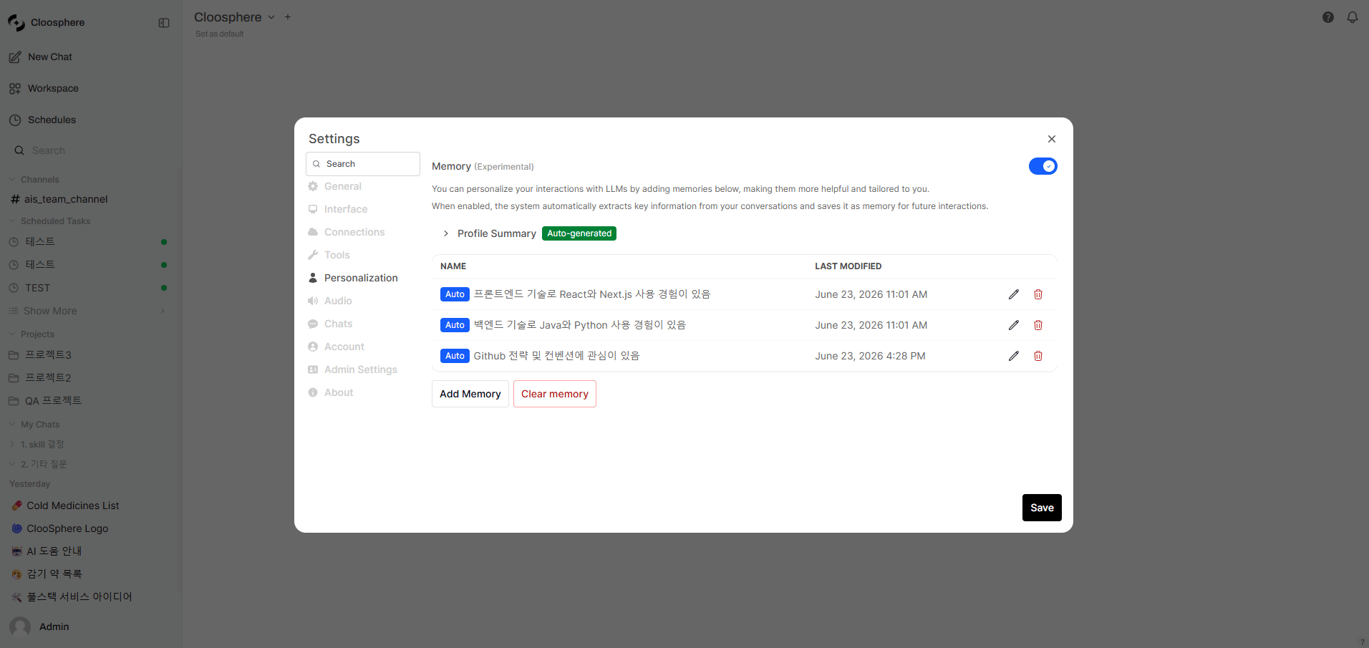Open help via question mark icon

pyautogui.click(x=1328, y=17)
